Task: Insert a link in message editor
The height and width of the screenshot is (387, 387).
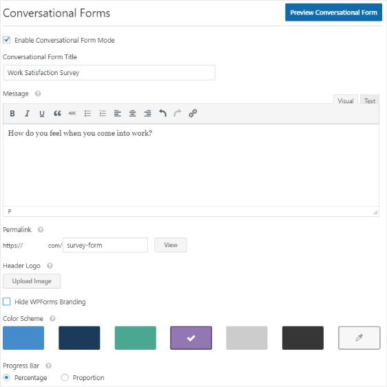Action: [x=193, y=114]
